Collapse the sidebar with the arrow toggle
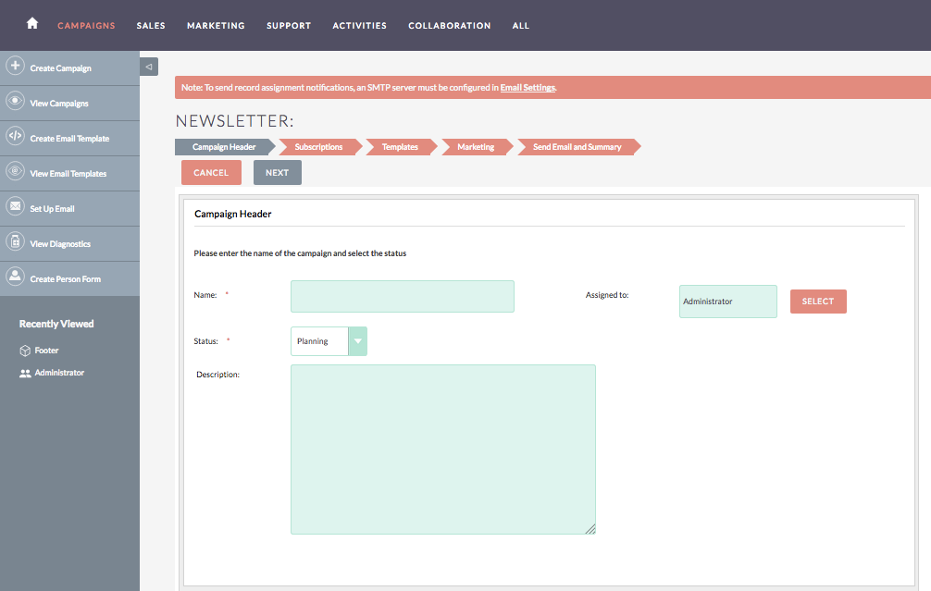Viewport: 931px width, 591px height. (149, 67)
